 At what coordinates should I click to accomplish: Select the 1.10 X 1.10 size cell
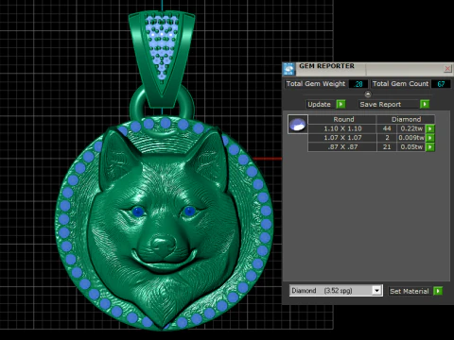(342, 128)
